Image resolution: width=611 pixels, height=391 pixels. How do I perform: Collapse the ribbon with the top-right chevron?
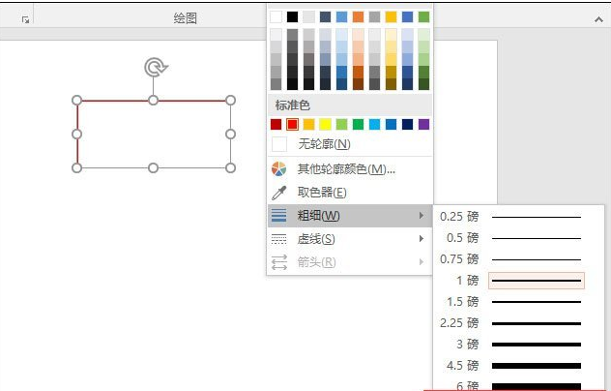coord(596,18)
